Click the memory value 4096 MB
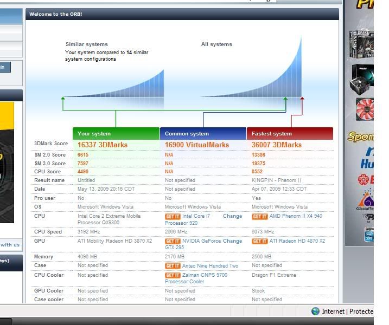 tap(87, 257)
